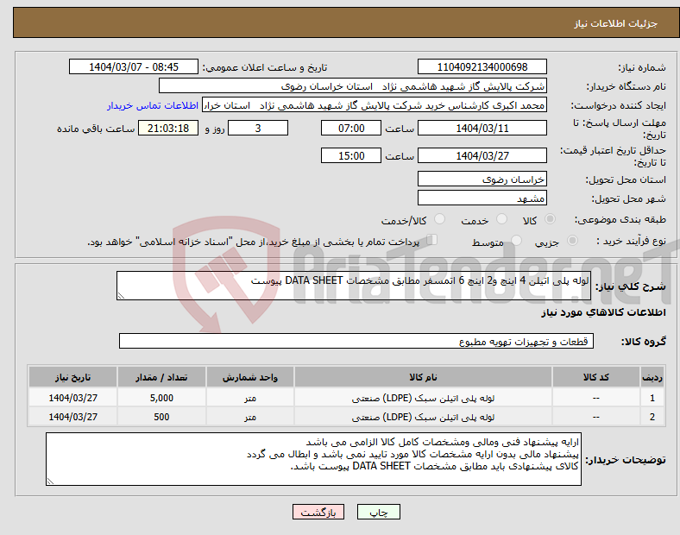Select the کالا/خدمت radio button

pos(440,219)
